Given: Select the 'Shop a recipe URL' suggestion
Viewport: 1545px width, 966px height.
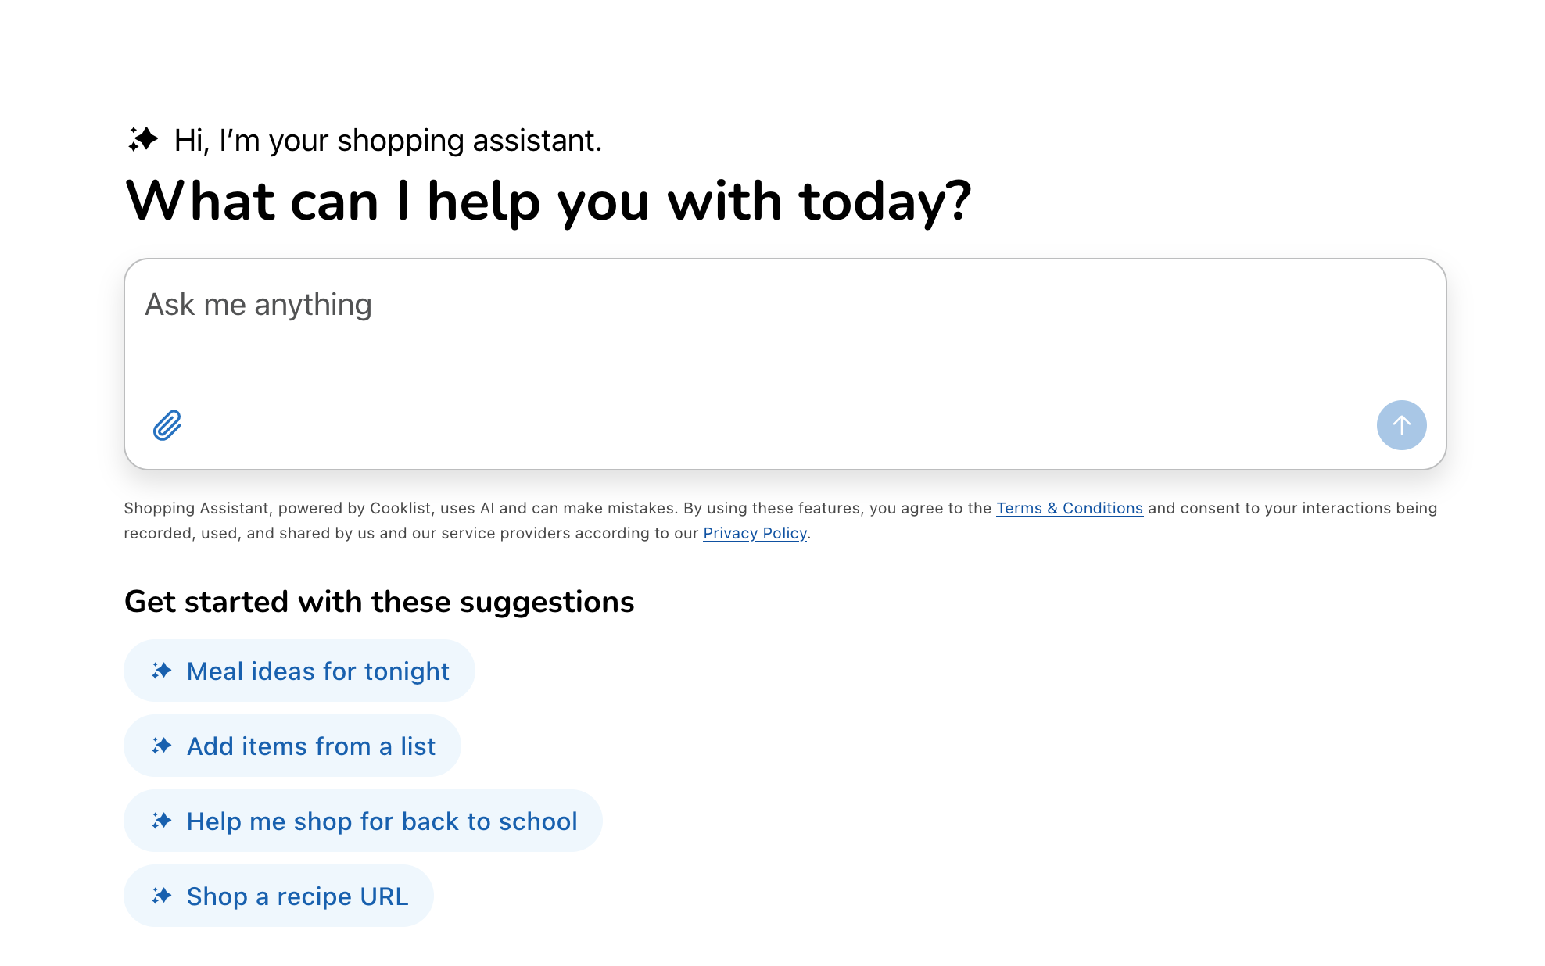Looking at the screenshot, I should click(279, 896).
